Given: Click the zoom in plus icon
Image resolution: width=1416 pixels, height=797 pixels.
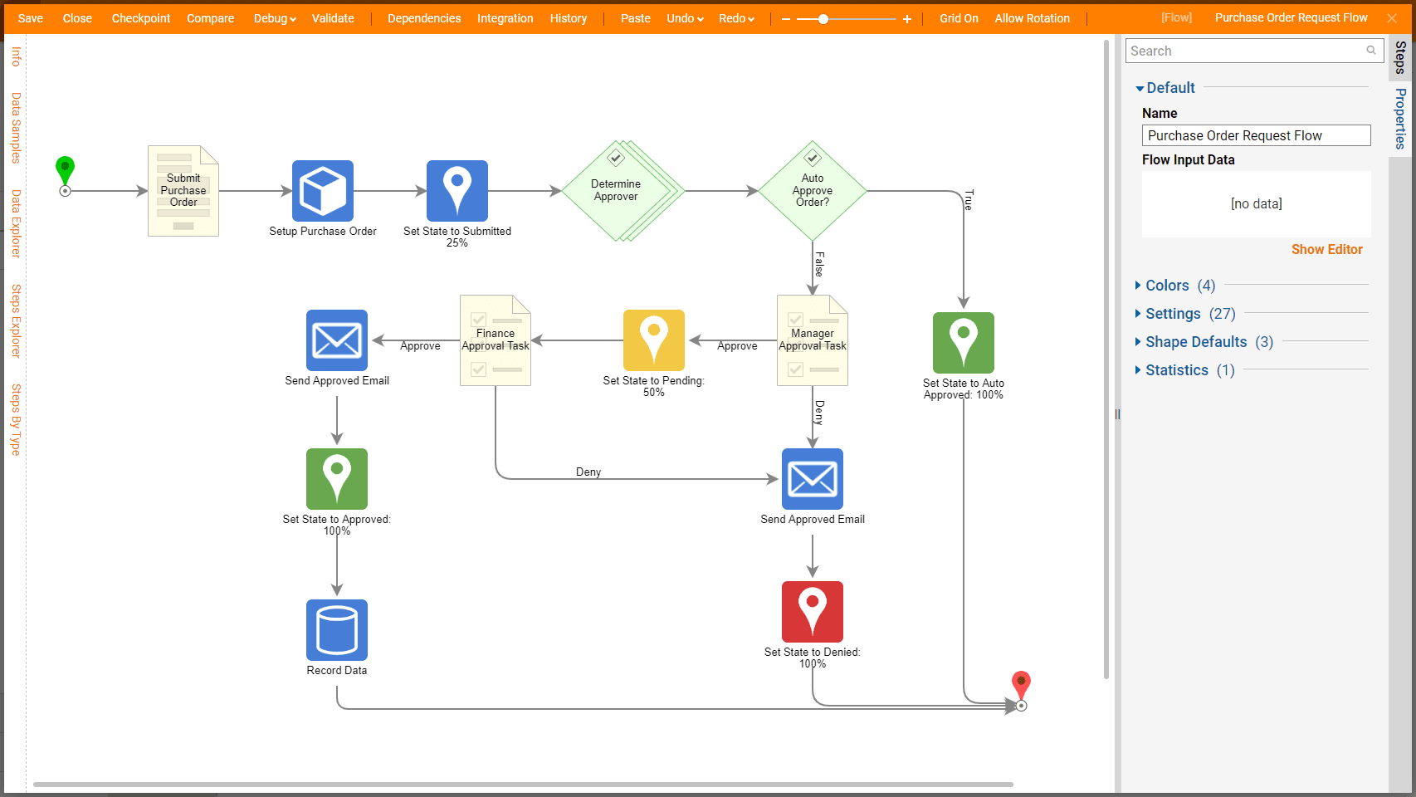Looking at the screenshot, I should [907, 18].
